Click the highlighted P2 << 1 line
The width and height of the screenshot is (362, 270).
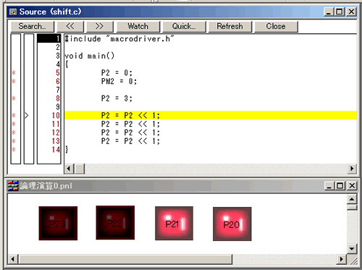point(211,115)
